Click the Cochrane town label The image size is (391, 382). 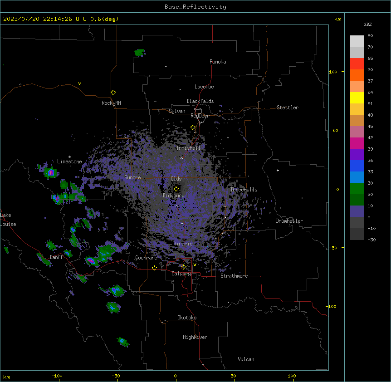tap(146, 258)
